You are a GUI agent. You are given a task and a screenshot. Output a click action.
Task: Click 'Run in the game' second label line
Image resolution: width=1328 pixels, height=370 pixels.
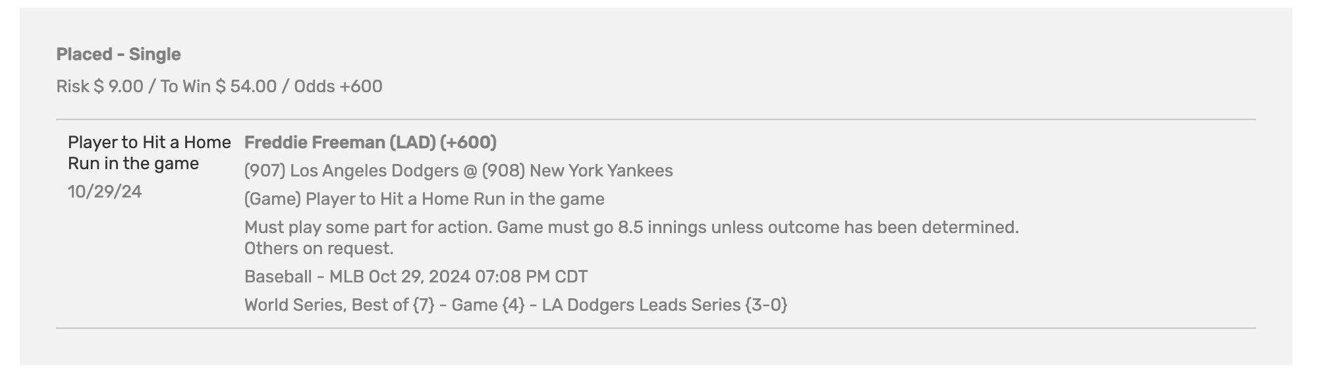click(133, 163)
